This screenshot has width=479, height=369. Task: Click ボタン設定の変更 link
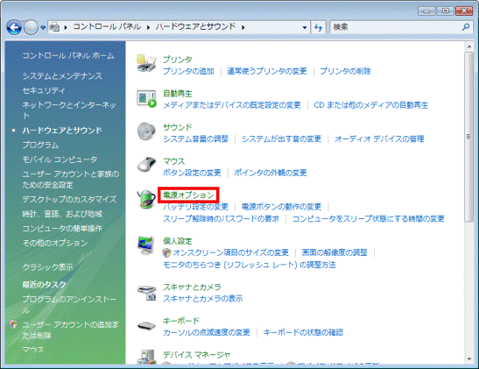coord(192,173)
